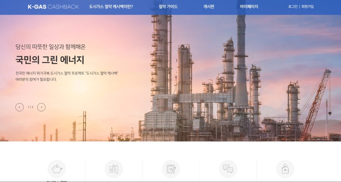341x182 pixels.
Task: Click the 당신의 따뜻한 일상과 함께해온 tagline
Action: tap(51, 47)
